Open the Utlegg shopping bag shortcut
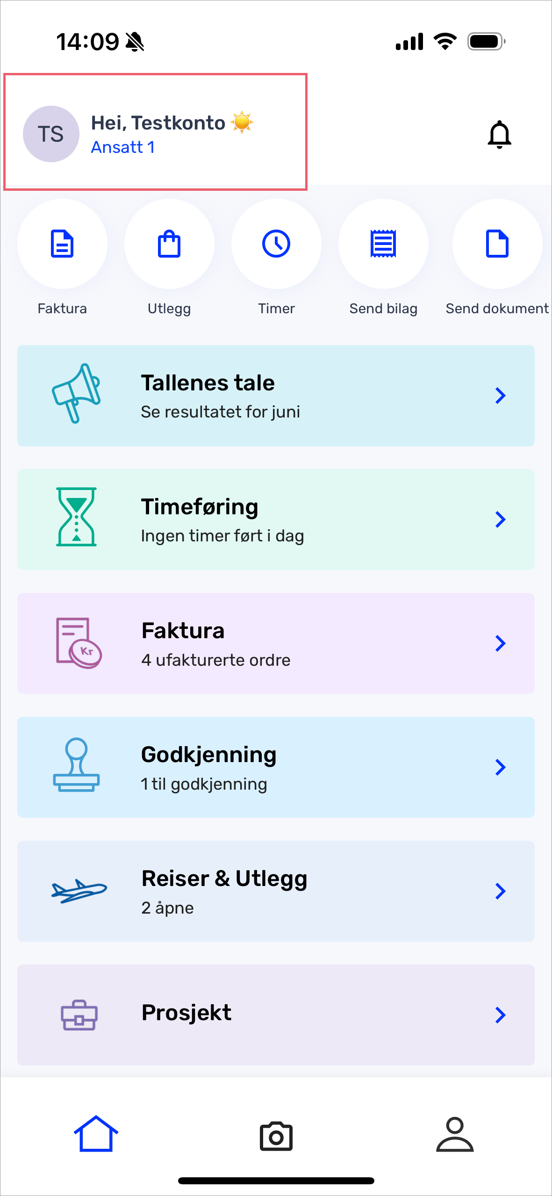This screenshot has height=1196, width=552. tap(169, 244)
